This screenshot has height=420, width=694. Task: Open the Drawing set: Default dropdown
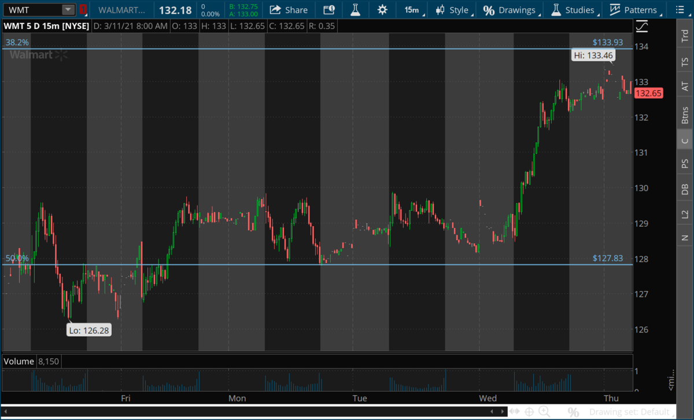[632, 412]
